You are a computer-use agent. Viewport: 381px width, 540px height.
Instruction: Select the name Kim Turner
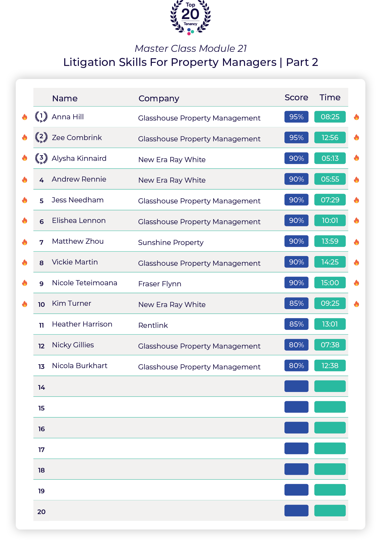pos(72,303)
